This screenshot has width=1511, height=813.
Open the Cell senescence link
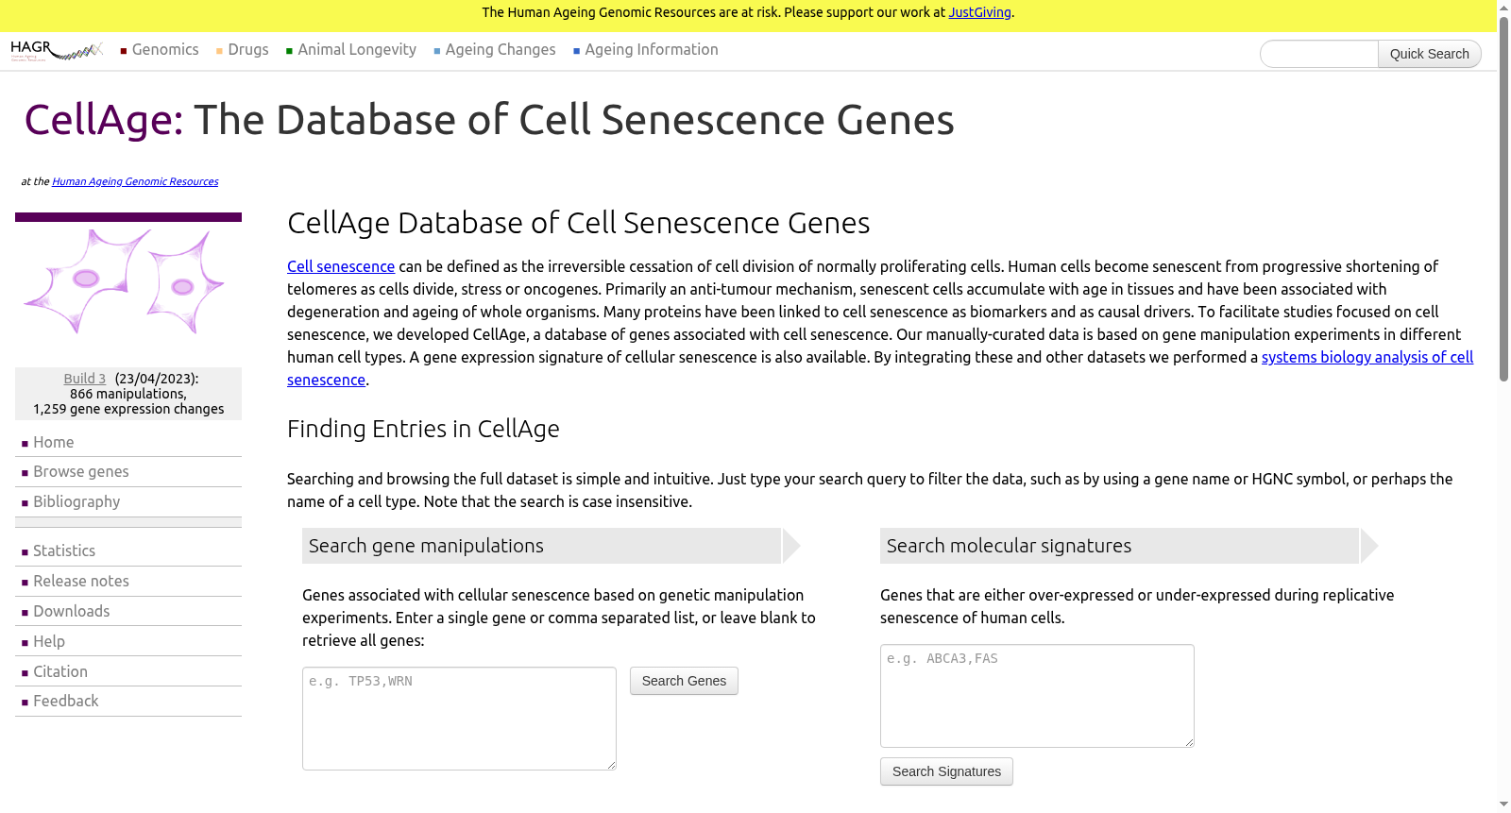[341, 266]
